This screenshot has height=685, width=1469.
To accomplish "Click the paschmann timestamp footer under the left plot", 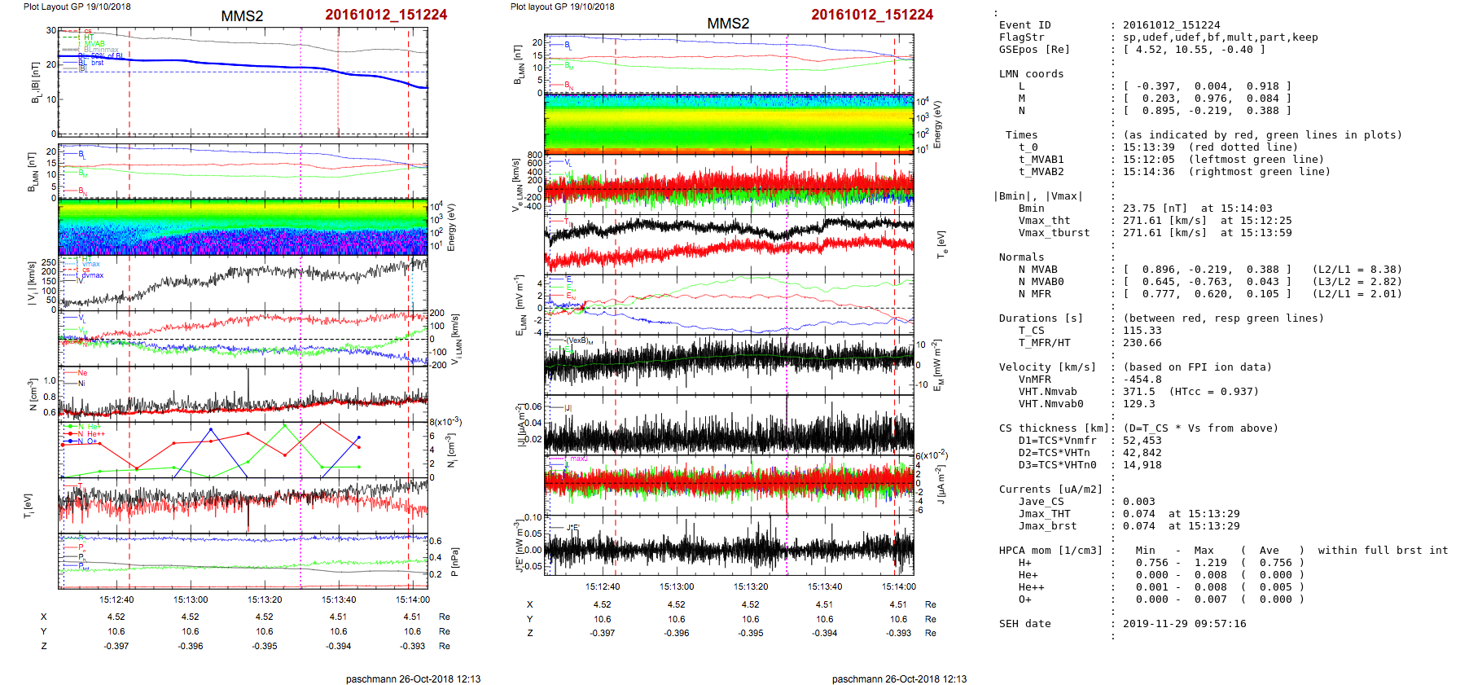I will click(x=413, y=678).
